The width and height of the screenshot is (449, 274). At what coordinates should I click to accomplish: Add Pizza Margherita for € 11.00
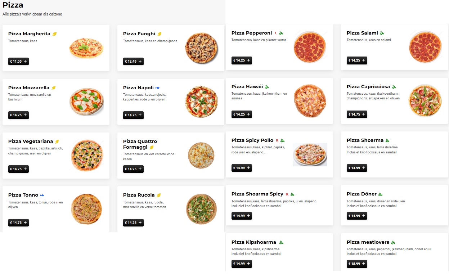coord(18,62)
